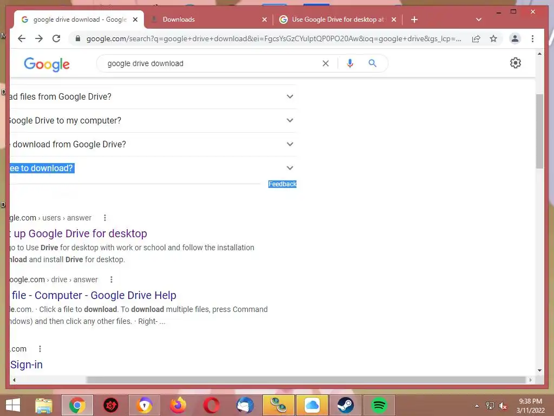Click the vertical page scrollbar thumb
Image resolution: width=554 pixels, height=416 pixels.
(x=539, y=131)
